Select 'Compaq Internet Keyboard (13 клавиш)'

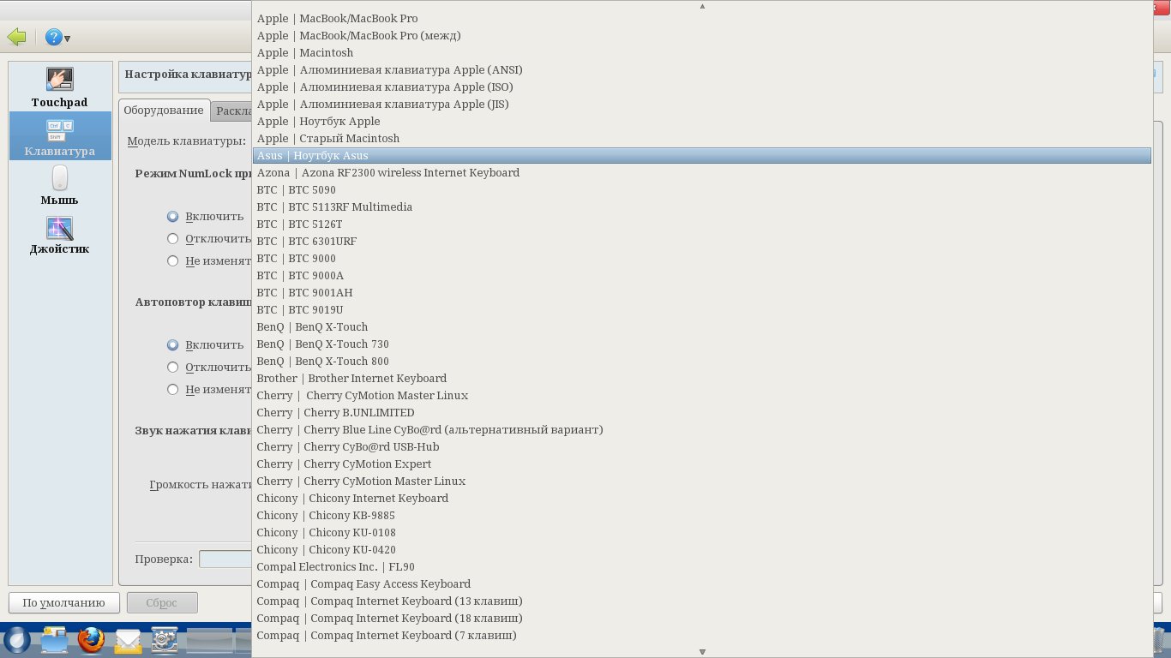(x=702, y=601)
